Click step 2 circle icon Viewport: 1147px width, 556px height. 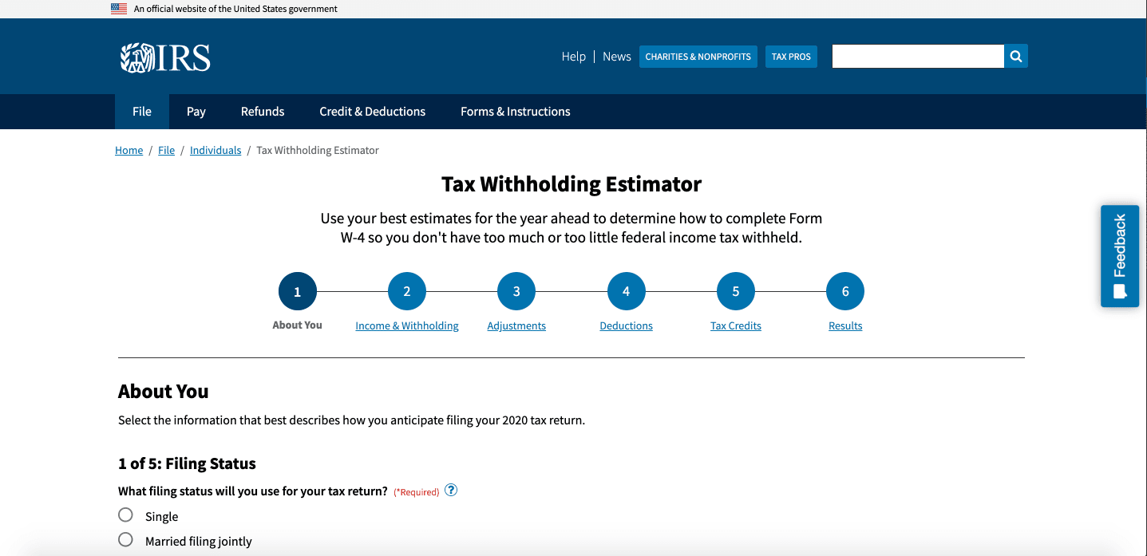click(x=407, y=292)
